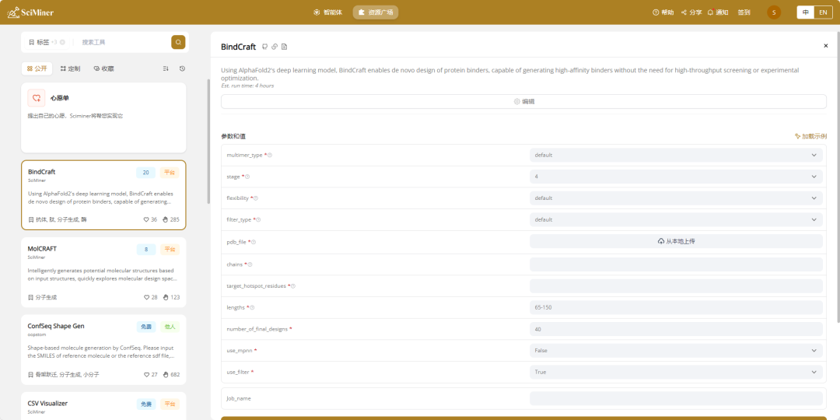Click the search button beside the tool search box
Viewport: 840px width, 420px height.
click(178, 42)
